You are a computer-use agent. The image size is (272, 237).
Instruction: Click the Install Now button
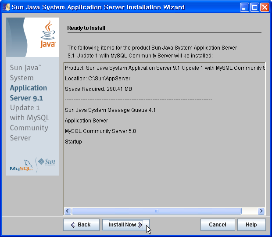click(126, 225)
